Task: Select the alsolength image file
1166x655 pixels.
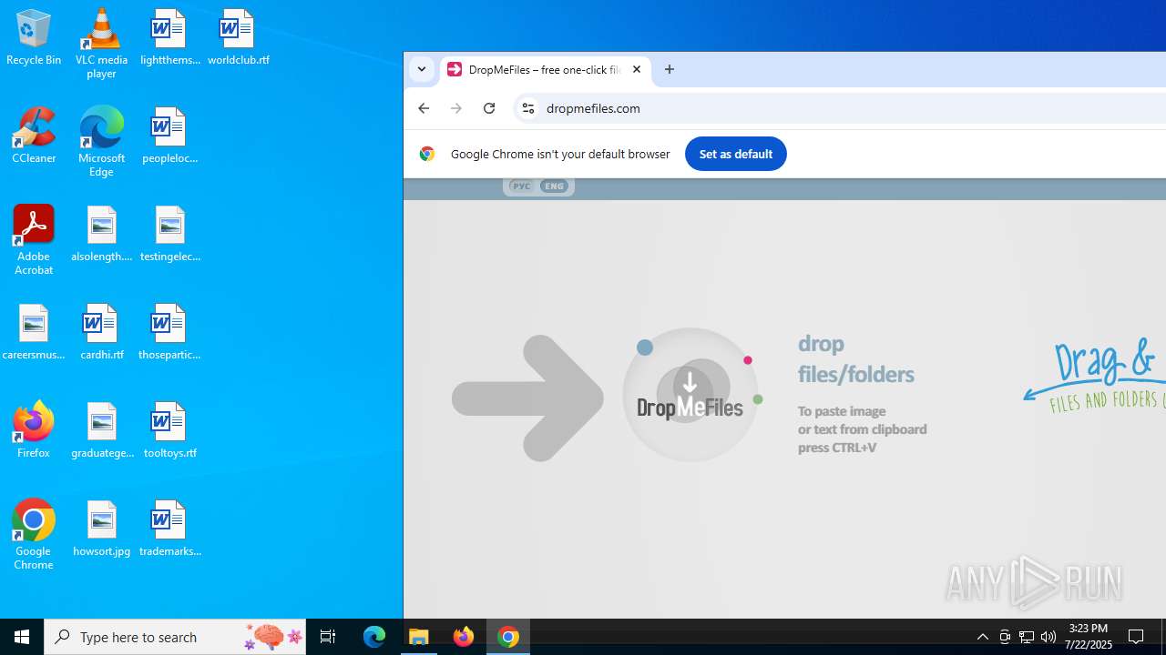Action: (101, 234)
